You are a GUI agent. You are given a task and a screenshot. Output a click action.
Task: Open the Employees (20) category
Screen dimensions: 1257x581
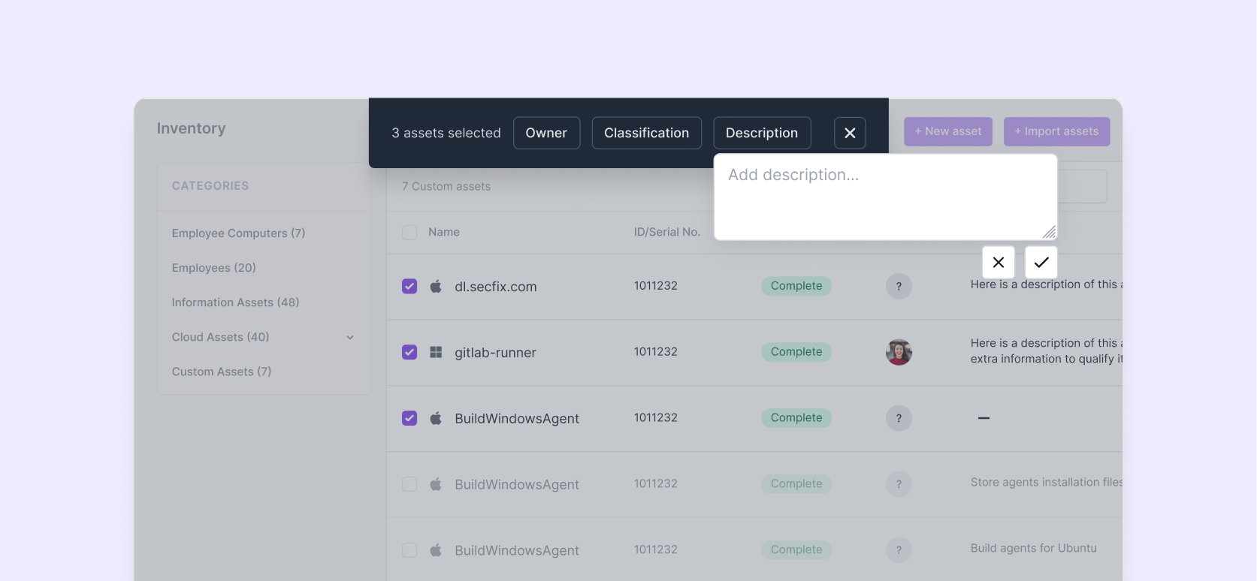tap(214, 268)
